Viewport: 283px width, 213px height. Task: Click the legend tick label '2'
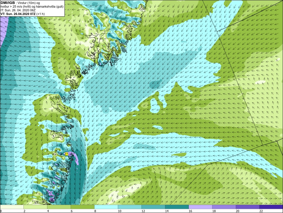click(24, 211)
